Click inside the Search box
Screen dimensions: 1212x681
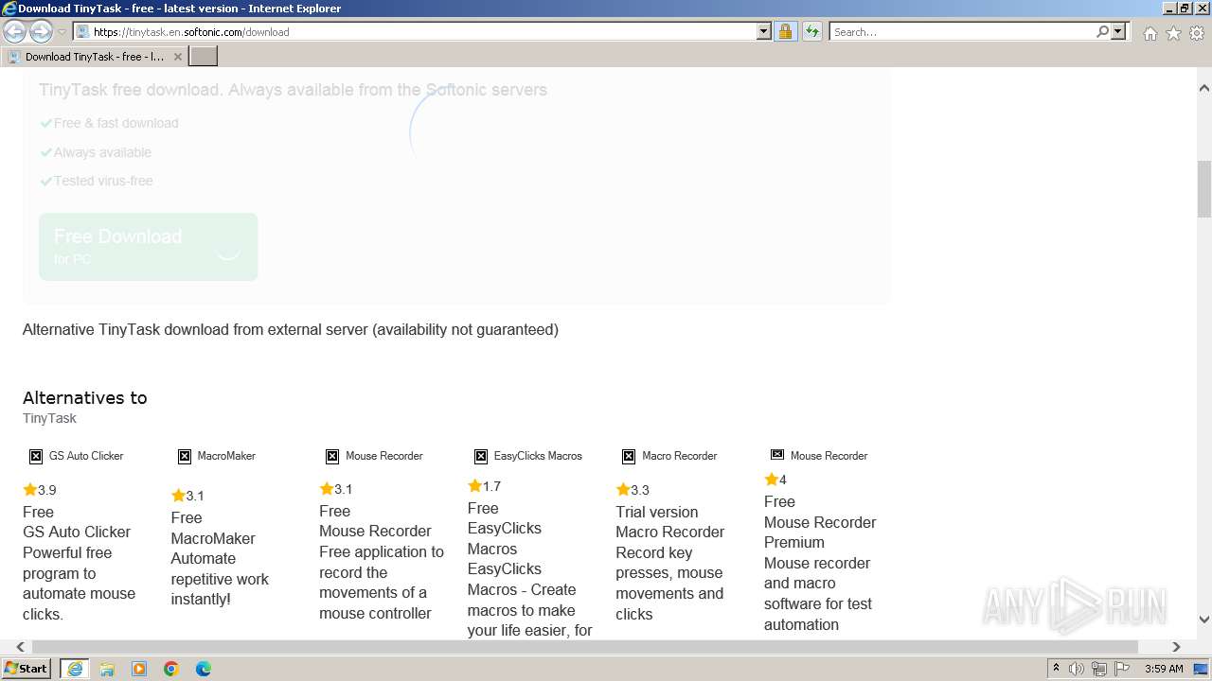(x=961, y=31)
